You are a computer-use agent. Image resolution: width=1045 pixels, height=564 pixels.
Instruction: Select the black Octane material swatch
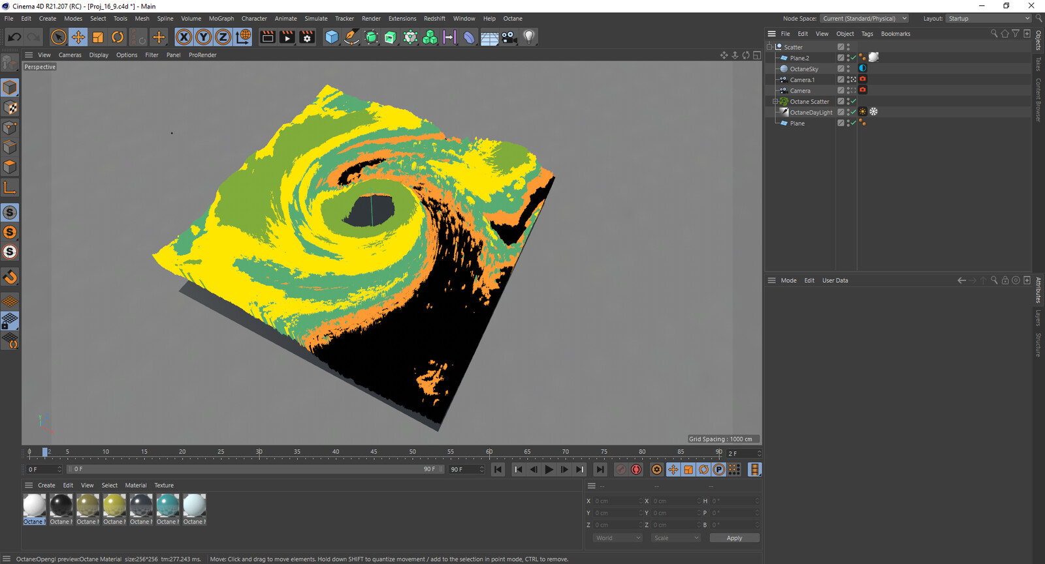(61, 506)
